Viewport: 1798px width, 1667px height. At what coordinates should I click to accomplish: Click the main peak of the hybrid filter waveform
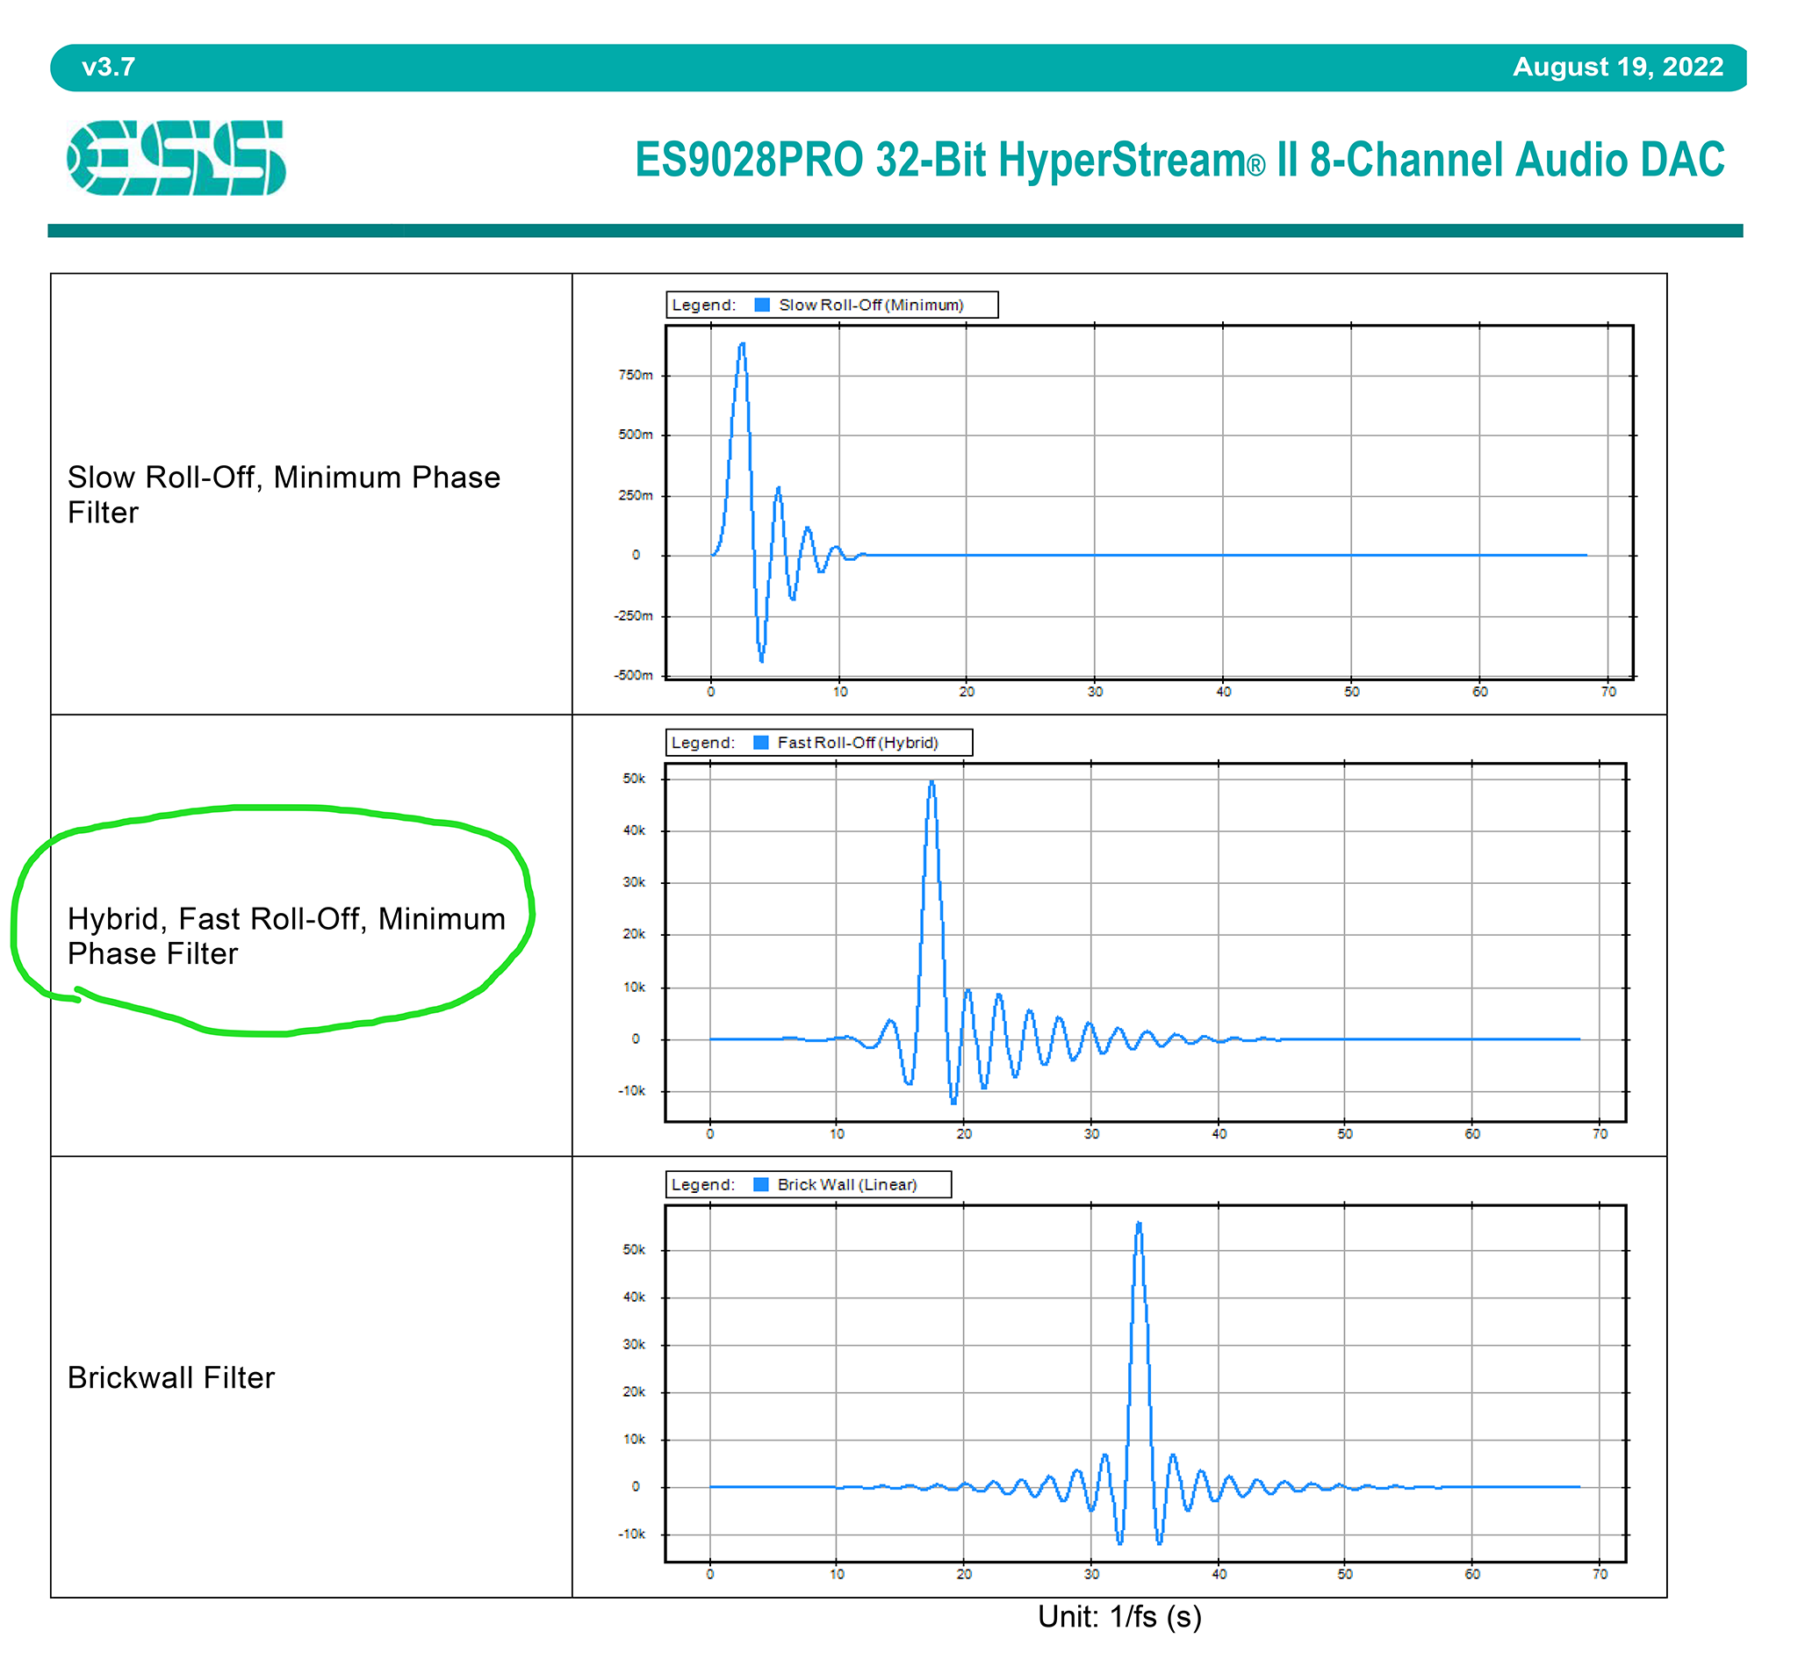(x=931, y=783)
